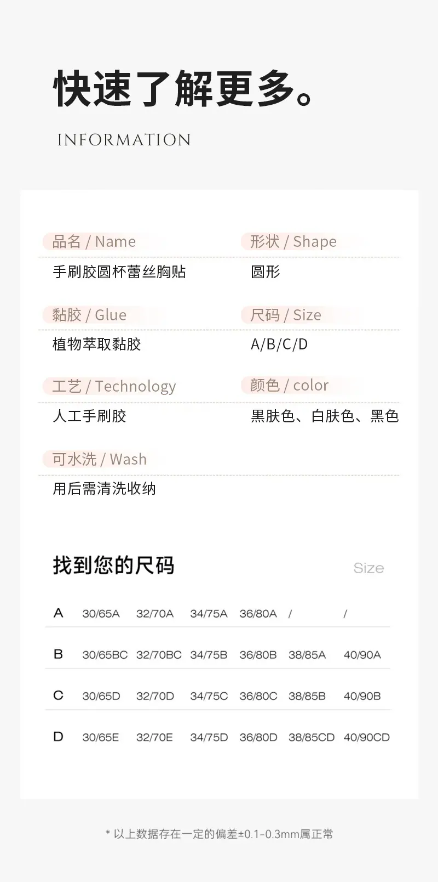Viewport: 438px width, 882px height.
Task: Click the A/B/C/D size value
Action: point(279,344)
